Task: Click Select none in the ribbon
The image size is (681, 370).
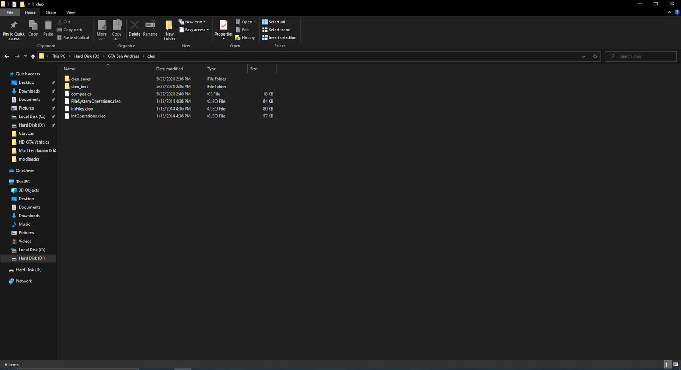Action: 276,30
